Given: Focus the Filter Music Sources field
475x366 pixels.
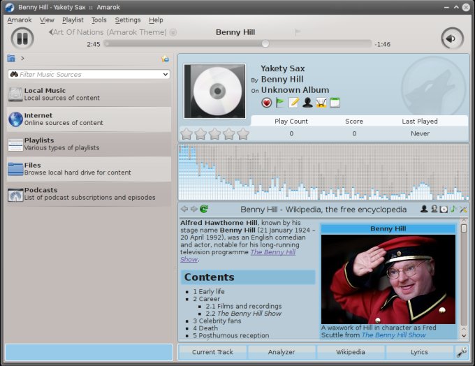Looking at the screenshot, I should tap(89, 74).
